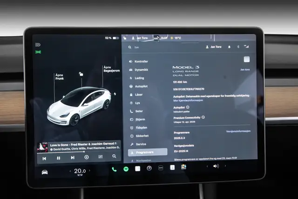Viewport: 298px width, 199px height.
Task: Open the white card app icon next to the three-dot launcher
Action: 172,168
